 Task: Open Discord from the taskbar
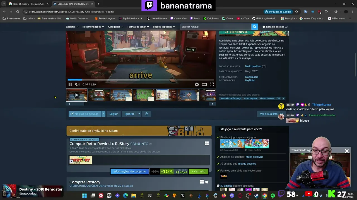(232, 196)
